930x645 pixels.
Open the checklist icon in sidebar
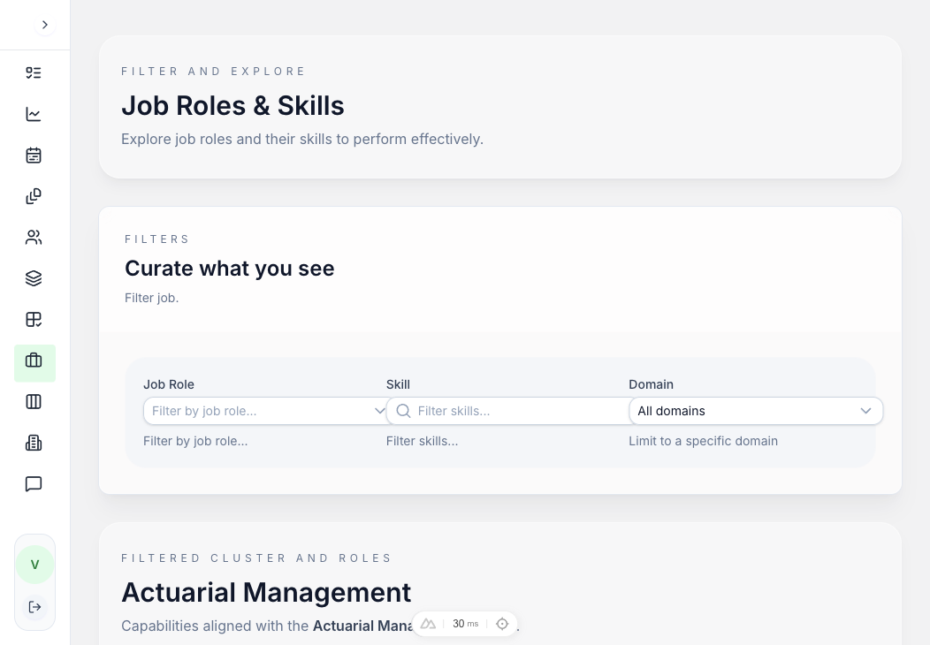tap(34, 73)
